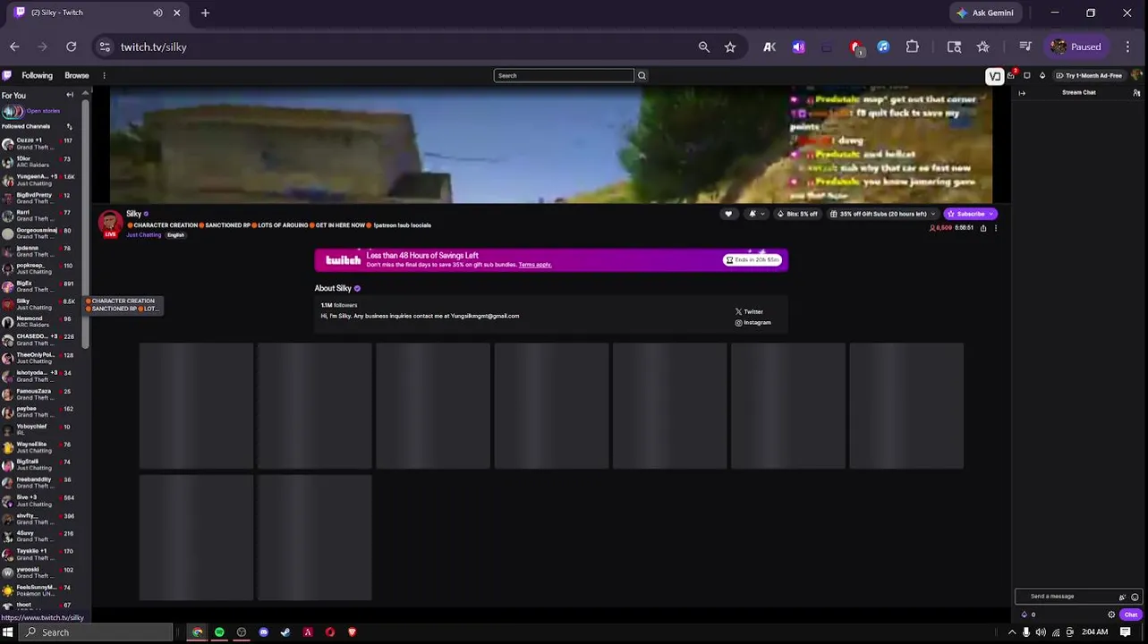Open Spotify from the taskbar
This screenshot has width=1148, height=644.
point(219,632)
